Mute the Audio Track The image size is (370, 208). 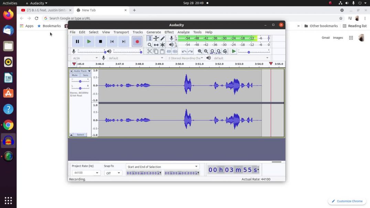[75, 75]
